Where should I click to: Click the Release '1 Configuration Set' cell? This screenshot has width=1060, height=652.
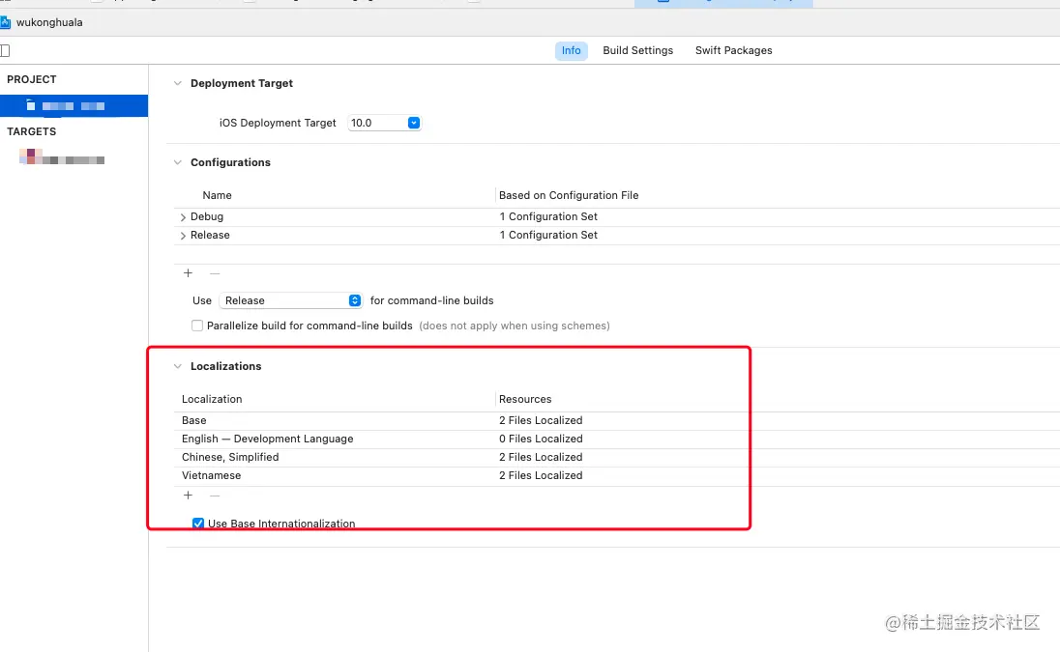tap(548, 235)
